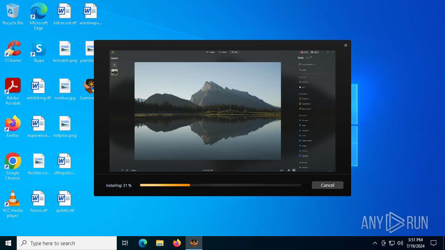The width and height of the screenshot is (445, 250).
Task: Open File Explorer from the taskbar
Action: tap(160, 243)
